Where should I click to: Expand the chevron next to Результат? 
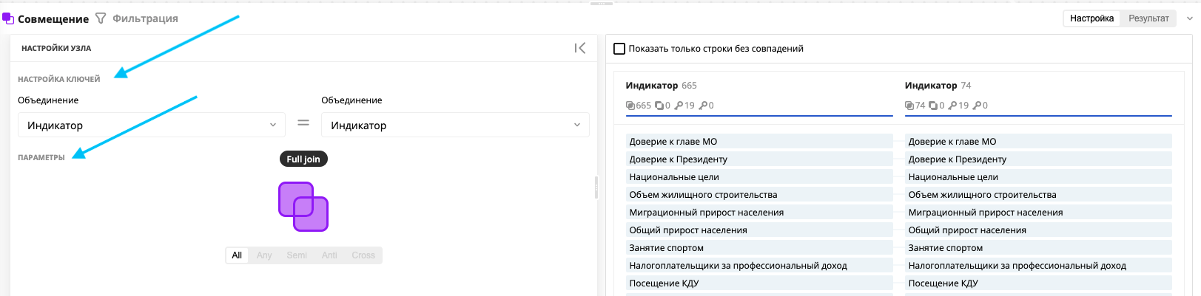(x=1190, y=18)
